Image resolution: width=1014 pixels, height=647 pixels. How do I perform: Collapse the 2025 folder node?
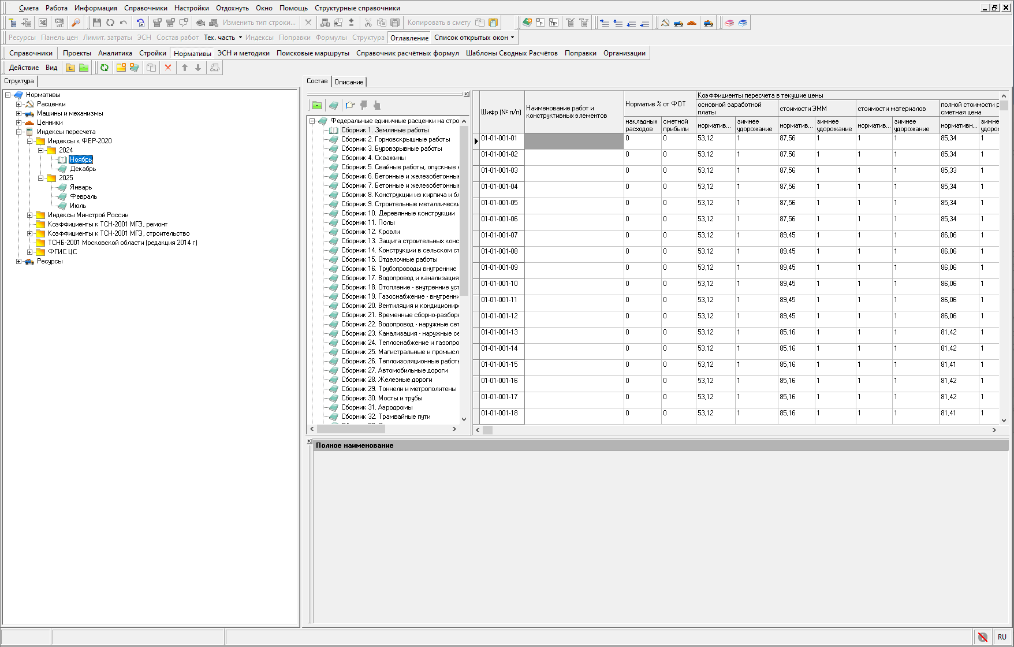click(41, 178)
